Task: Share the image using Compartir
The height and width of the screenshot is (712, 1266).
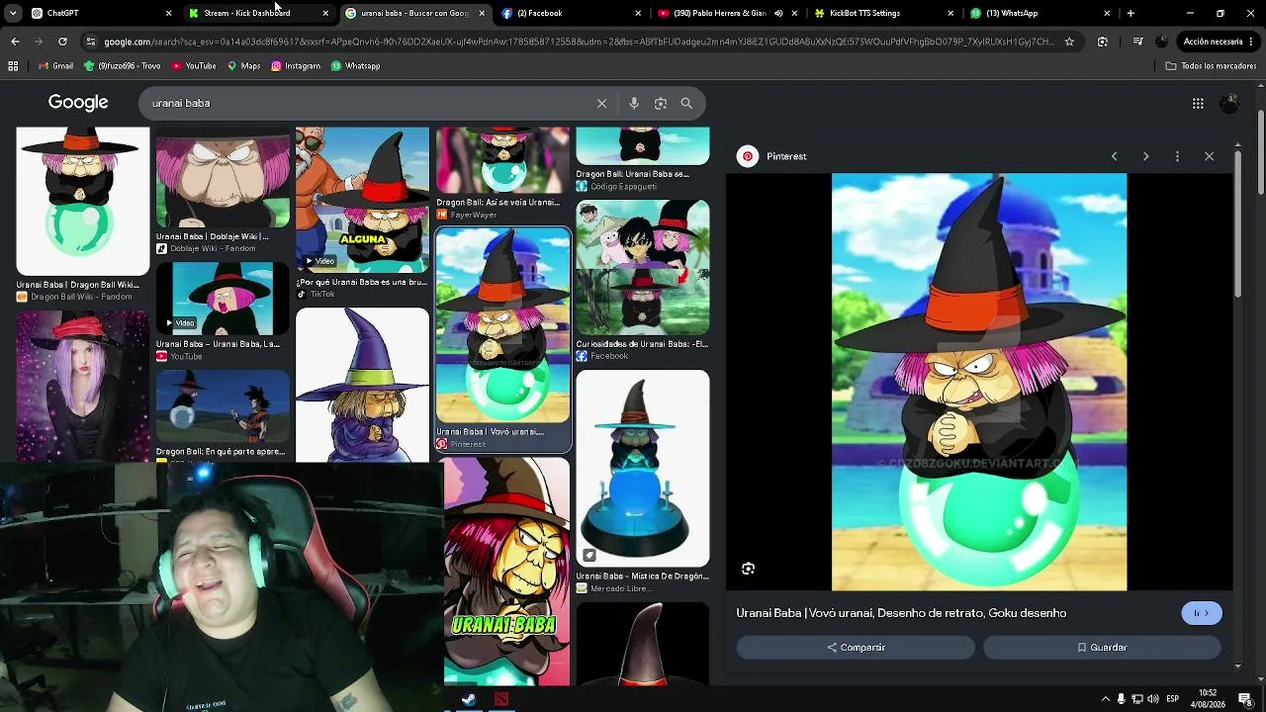Action: point(856,648)
